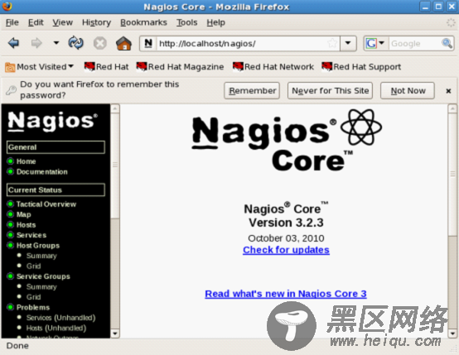Bookmark this page with the star icon
Viewport: 459px width, 355px height.
[x=332, y=43]
